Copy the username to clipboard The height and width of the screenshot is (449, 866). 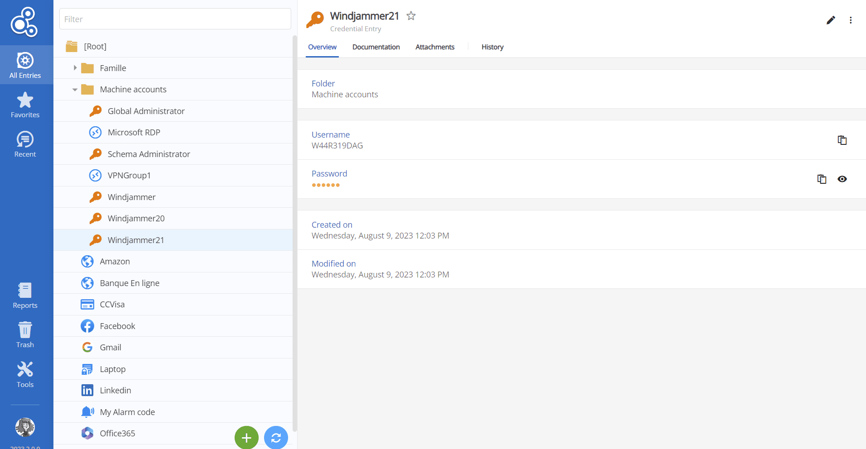click(x=842, y=140)
